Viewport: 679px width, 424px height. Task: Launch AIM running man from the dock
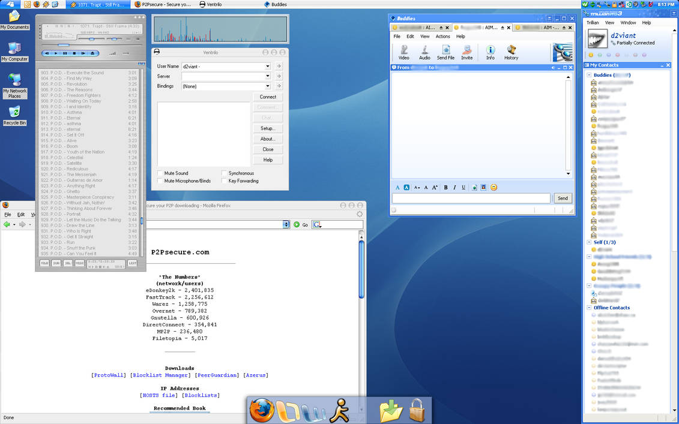pos(339,411)
